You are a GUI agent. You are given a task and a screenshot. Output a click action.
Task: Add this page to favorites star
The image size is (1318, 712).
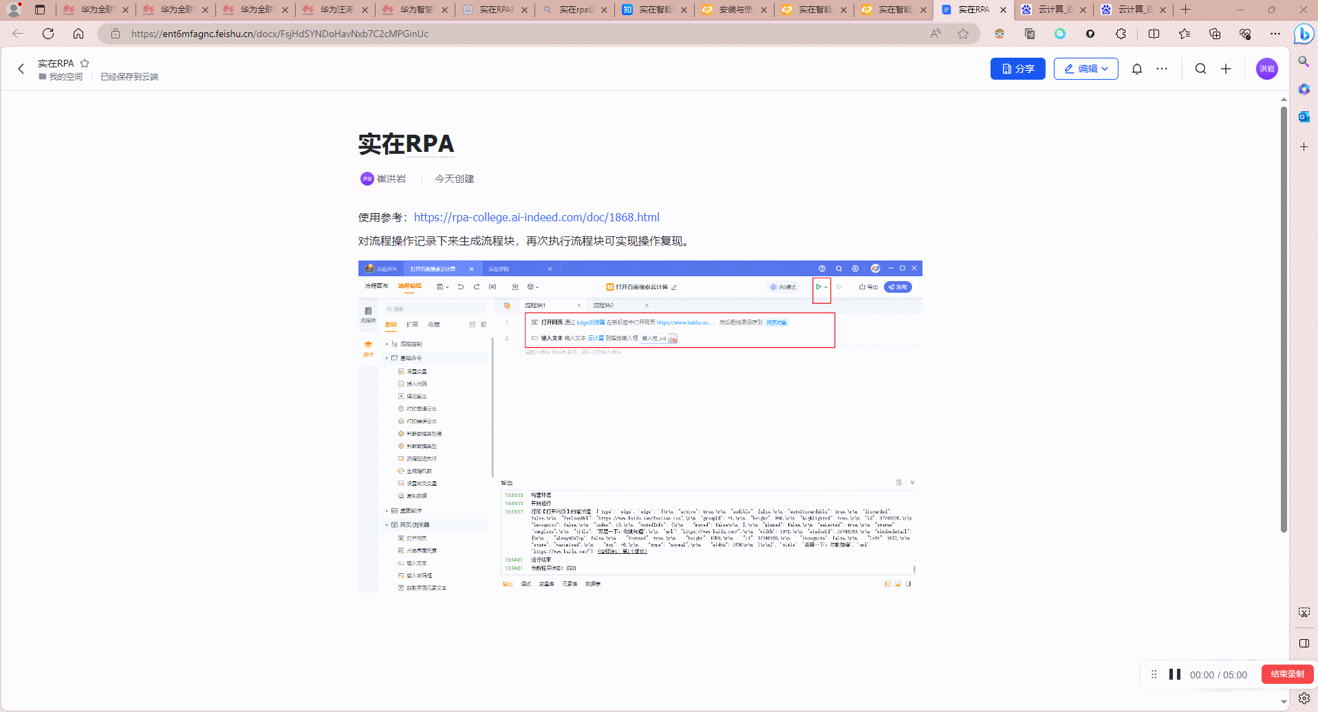coord(963,34)
